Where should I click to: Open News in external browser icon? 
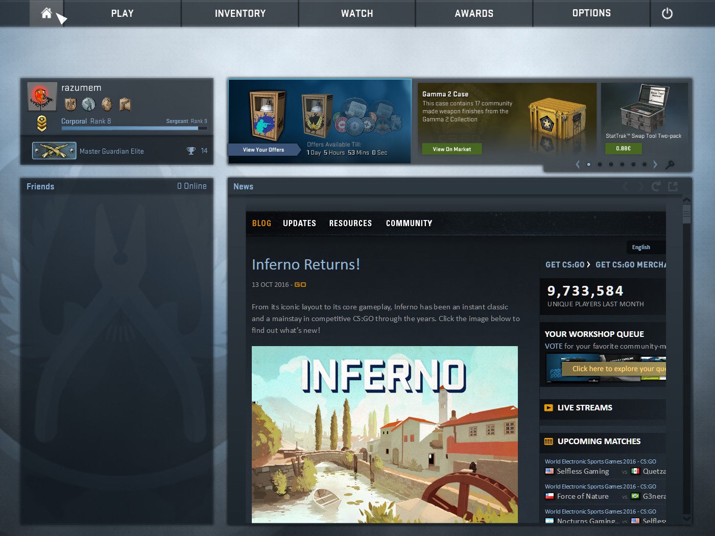click(673, 186)
